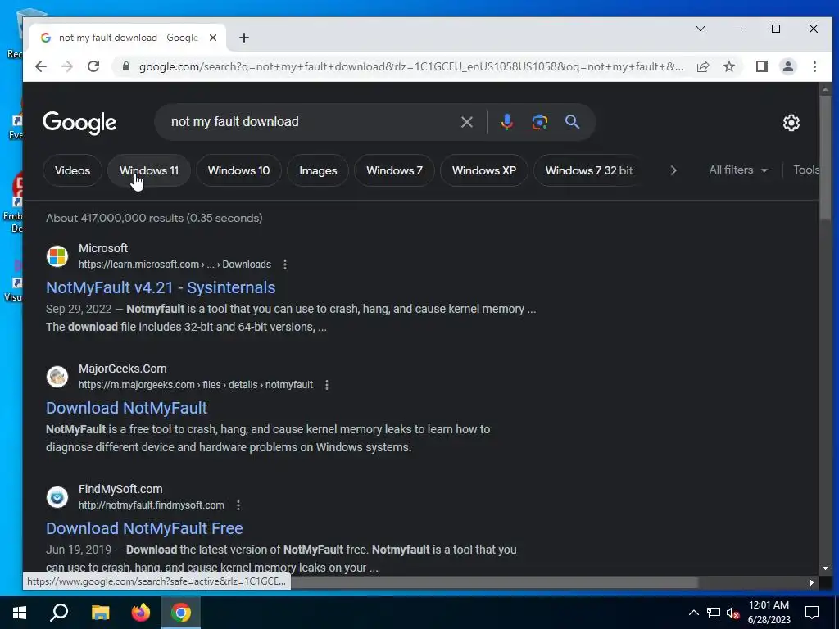Click the notmyfault.findmysoft.com URL

152,505
